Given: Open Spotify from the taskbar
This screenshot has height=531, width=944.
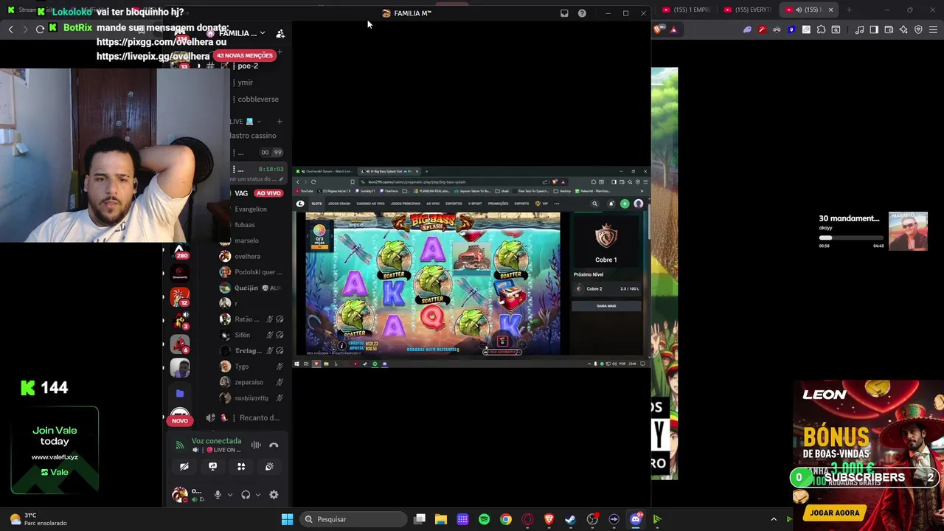Looking at the screenshot, I should tap(484, 519).
